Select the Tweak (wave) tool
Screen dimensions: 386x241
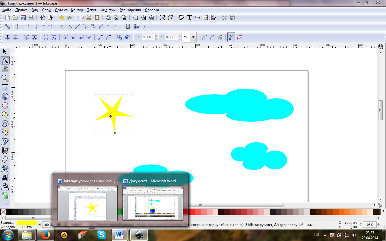point(5,69)
